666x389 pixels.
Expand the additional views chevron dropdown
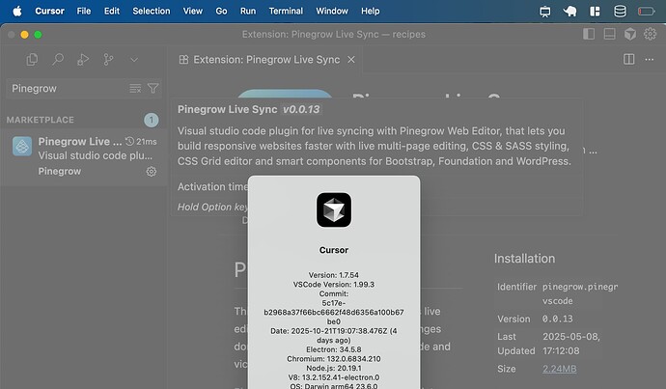[x=134, y=60]
